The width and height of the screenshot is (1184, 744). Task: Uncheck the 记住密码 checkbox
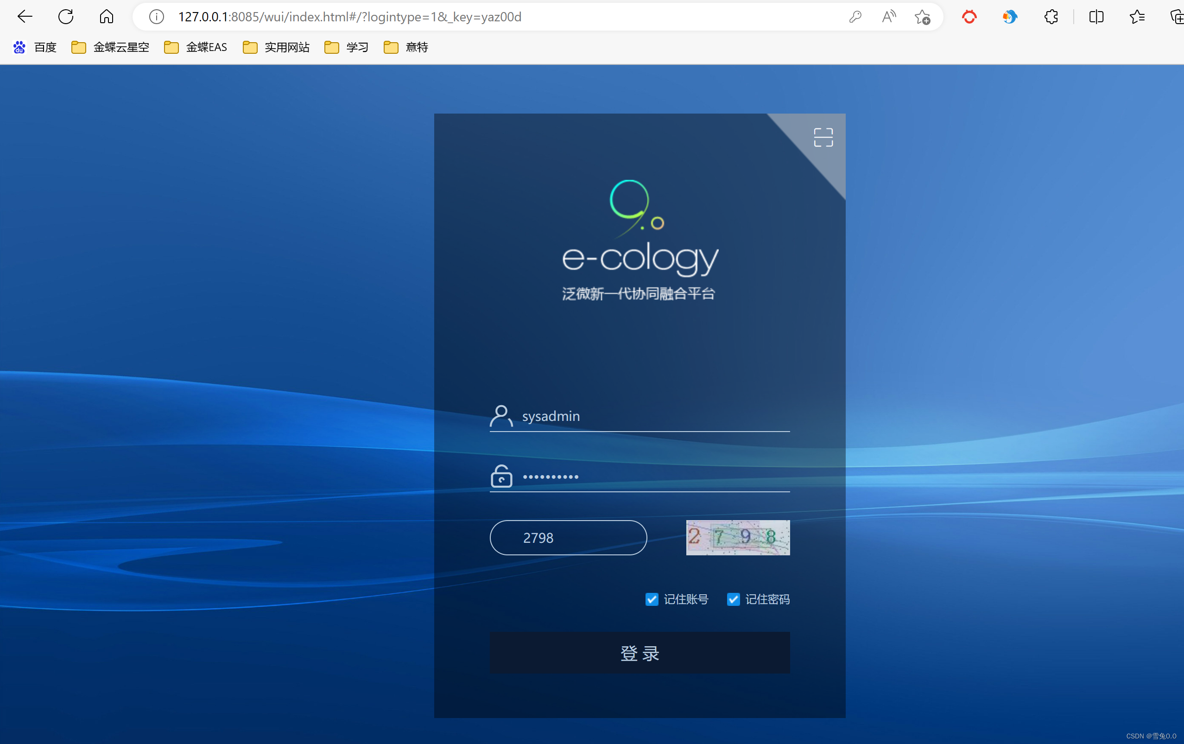point(733,599)
